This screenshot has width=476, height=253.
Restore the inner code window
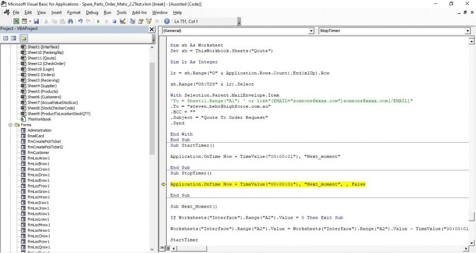[x=465, y=13]
